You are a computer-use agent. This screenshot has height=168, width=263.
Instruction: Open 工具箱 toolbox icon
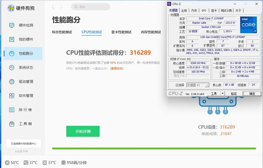[x=12, y=124]
